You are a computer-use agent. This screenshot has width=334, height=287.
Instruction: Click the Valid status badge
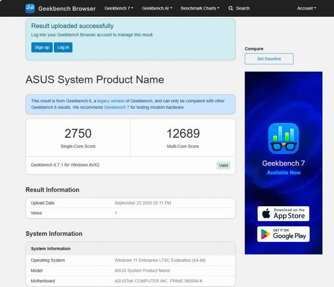223,166
